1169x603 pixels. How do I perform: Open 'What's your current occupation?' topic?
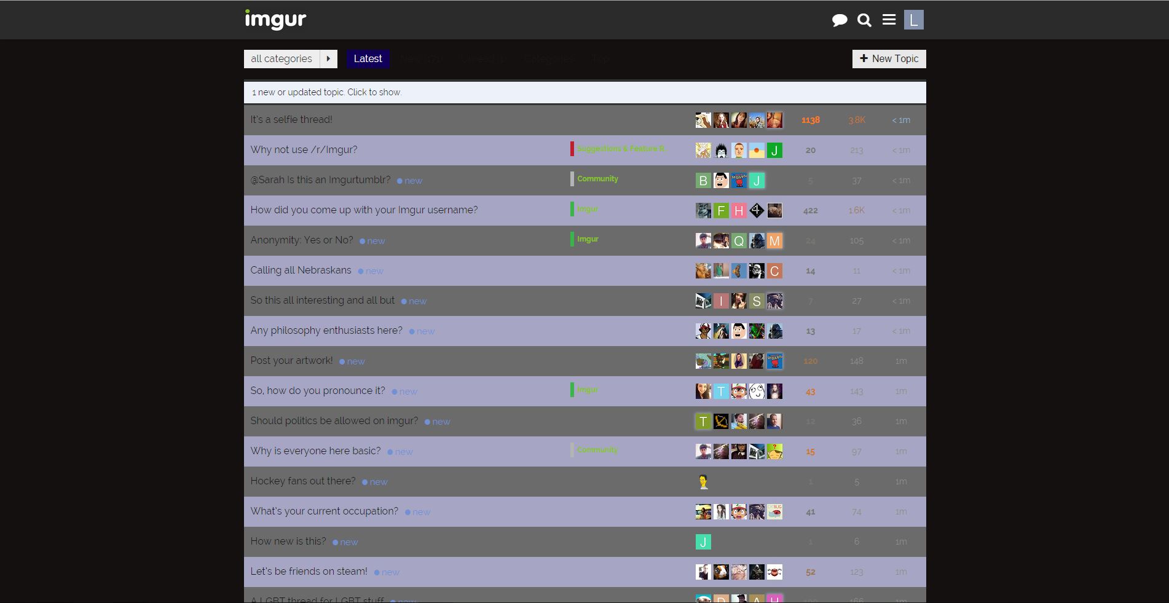324,511
